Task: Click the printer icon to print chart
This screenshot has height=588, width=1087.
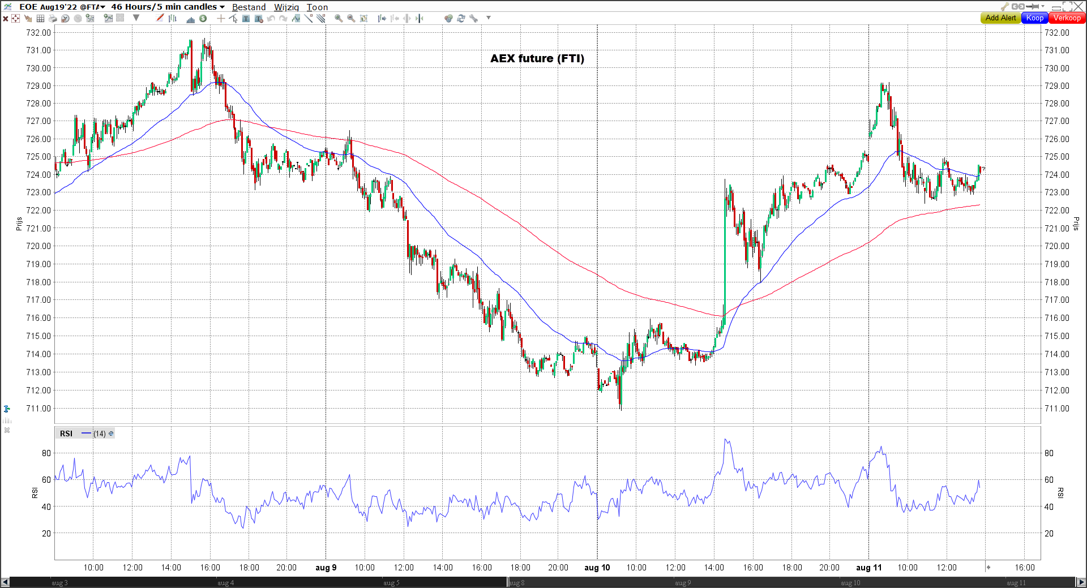Action: point(53,18)
